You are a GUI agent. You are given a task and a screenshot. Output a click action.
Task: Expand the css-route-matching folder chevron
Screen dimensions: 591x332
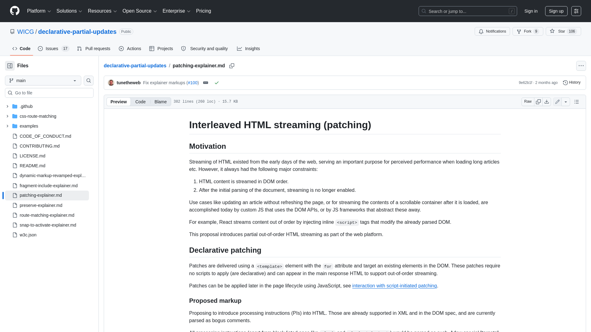point(7,116)
